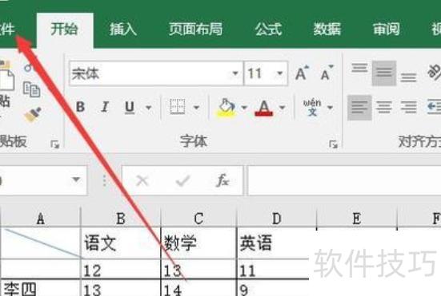
Task: Click into the formula bar
Action: (x=344, y=180)
